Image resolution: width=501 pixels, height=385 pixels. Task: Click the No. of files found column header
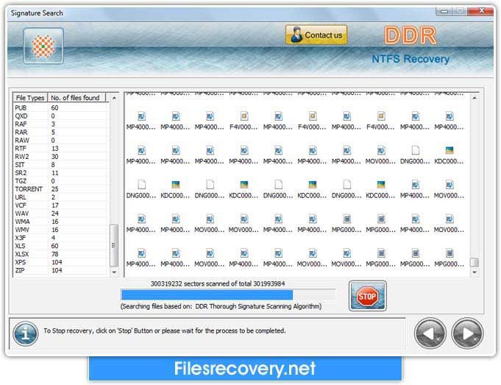[76, 97]
